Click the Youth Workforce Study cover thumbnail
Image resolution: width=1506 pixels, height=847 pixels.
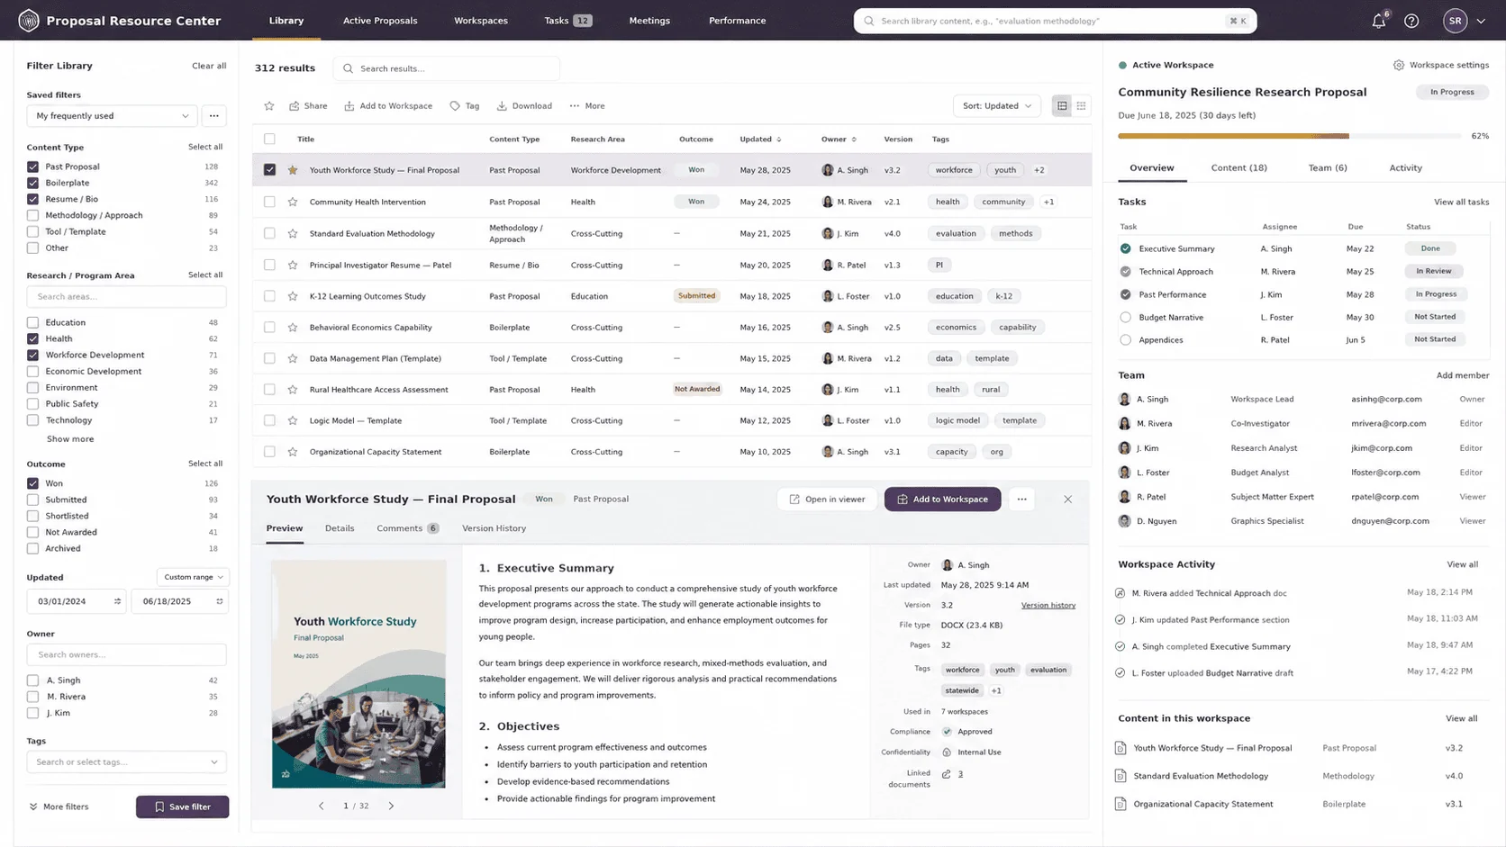point(358,674)
